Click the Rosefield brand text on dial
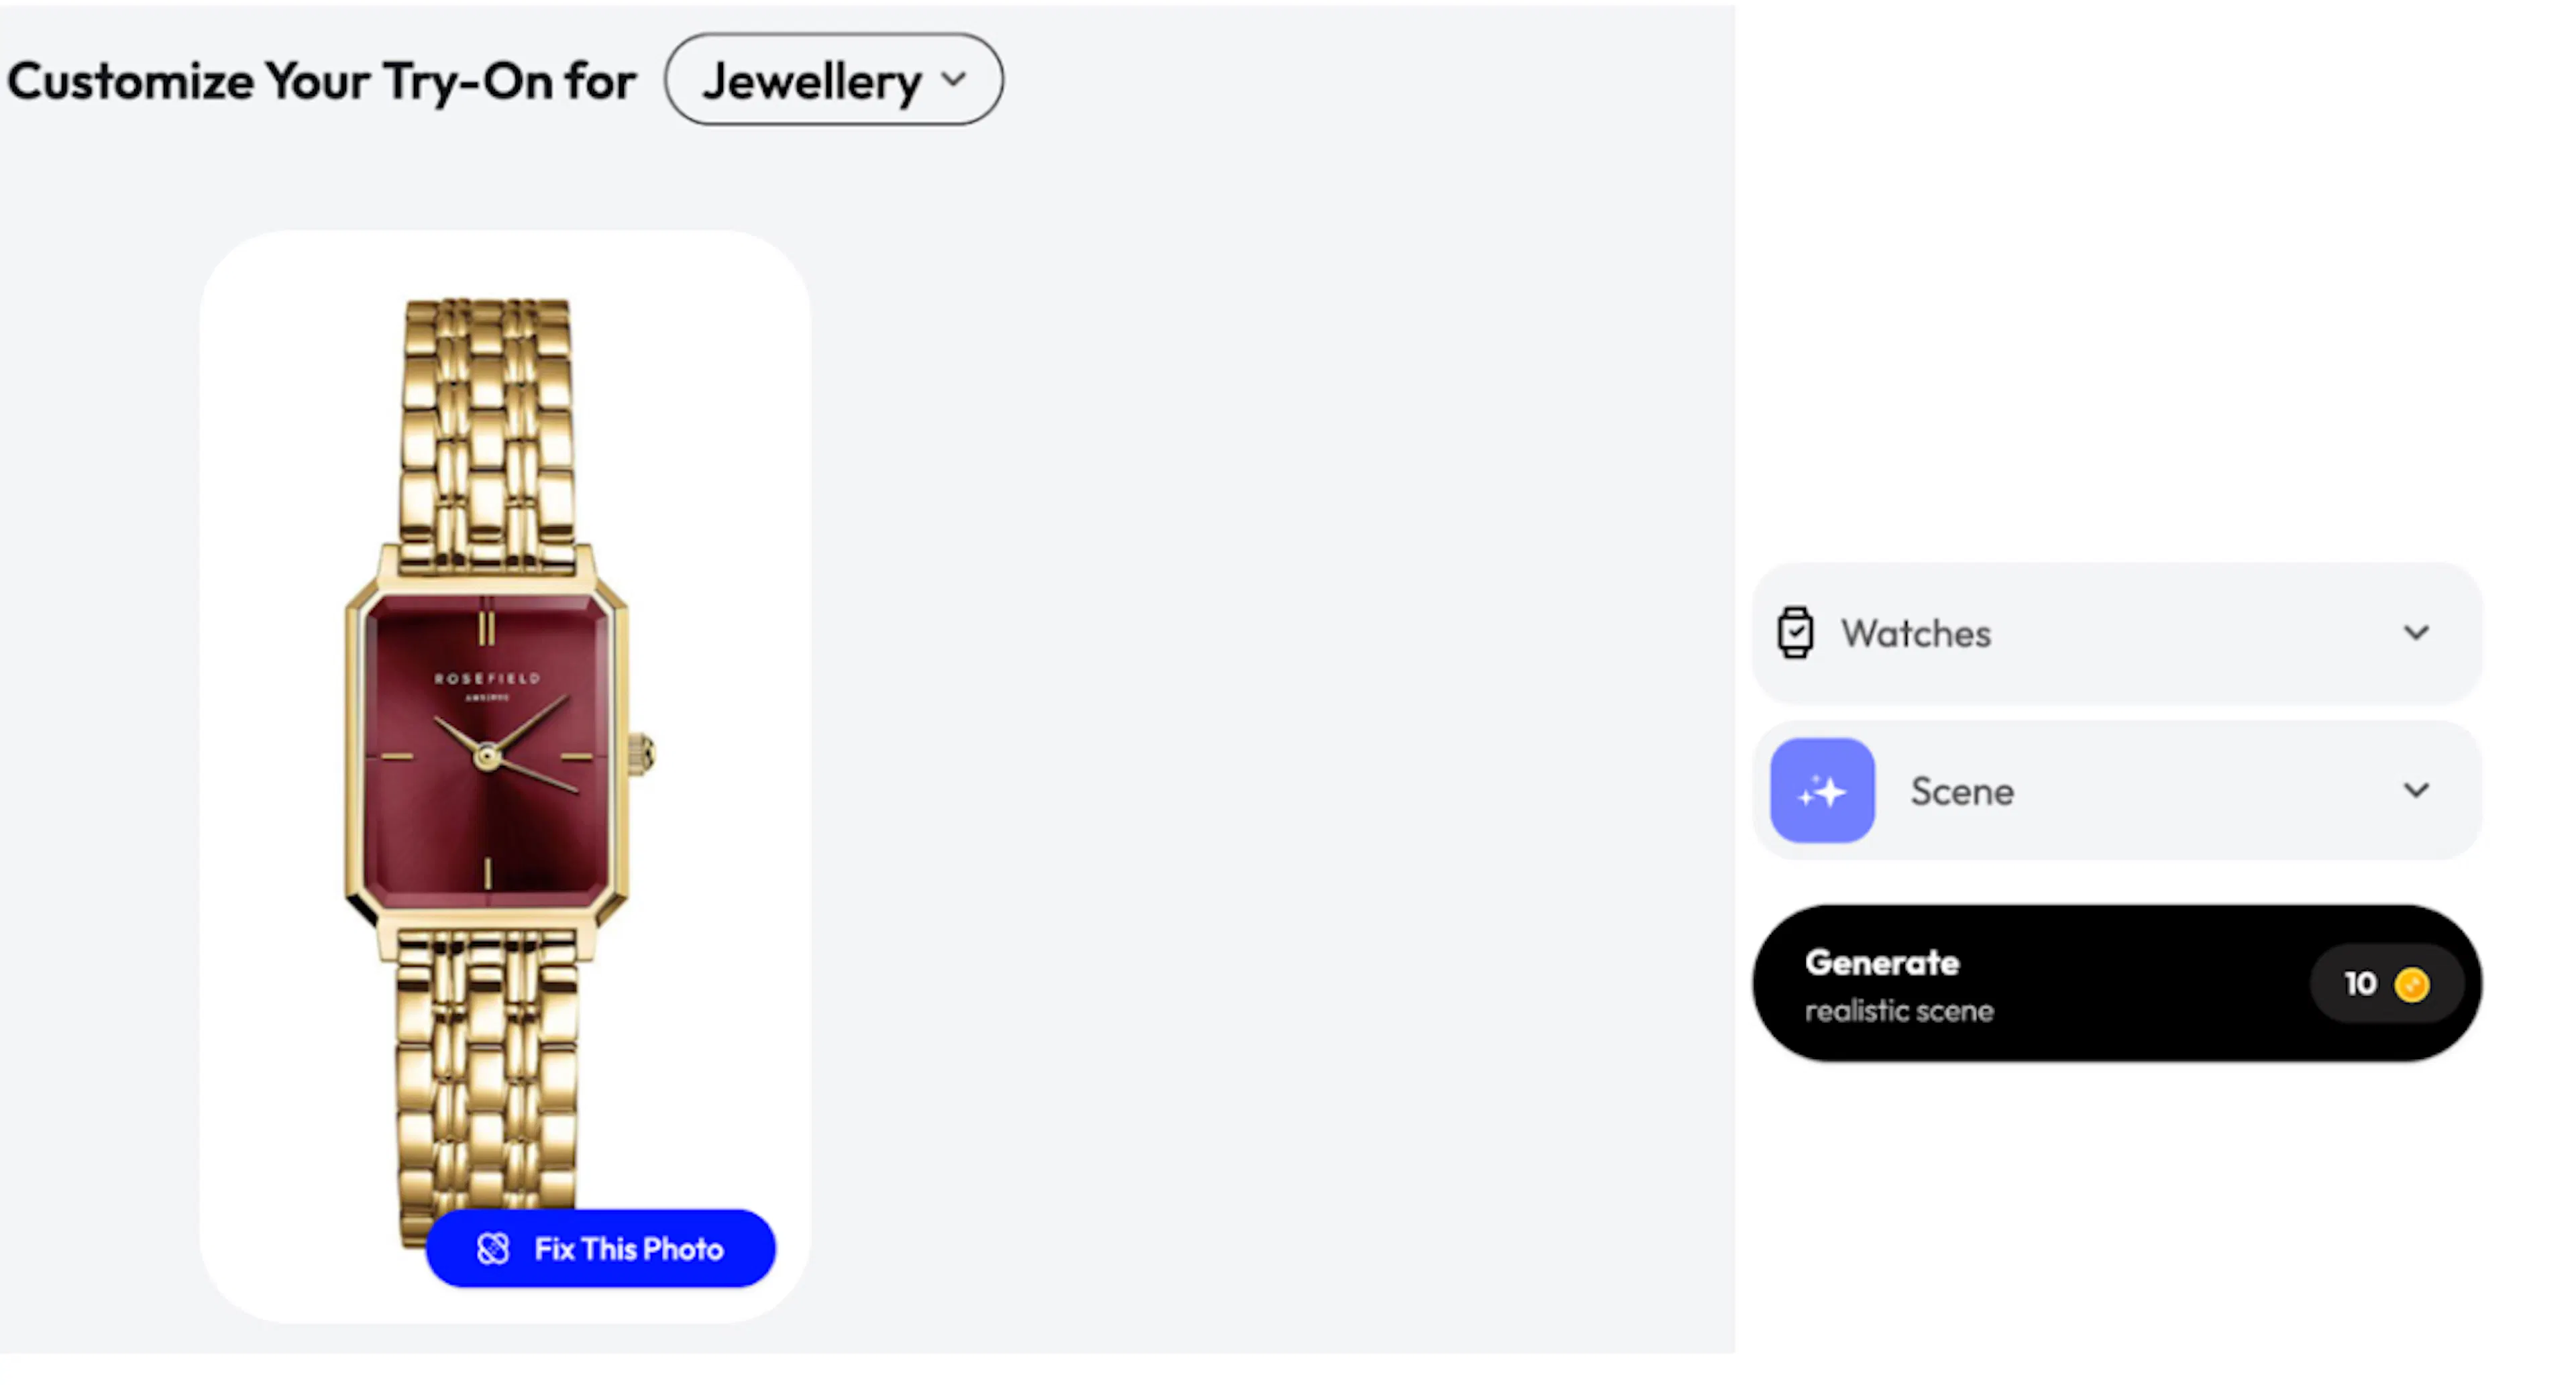 click(x=487, y=678)
